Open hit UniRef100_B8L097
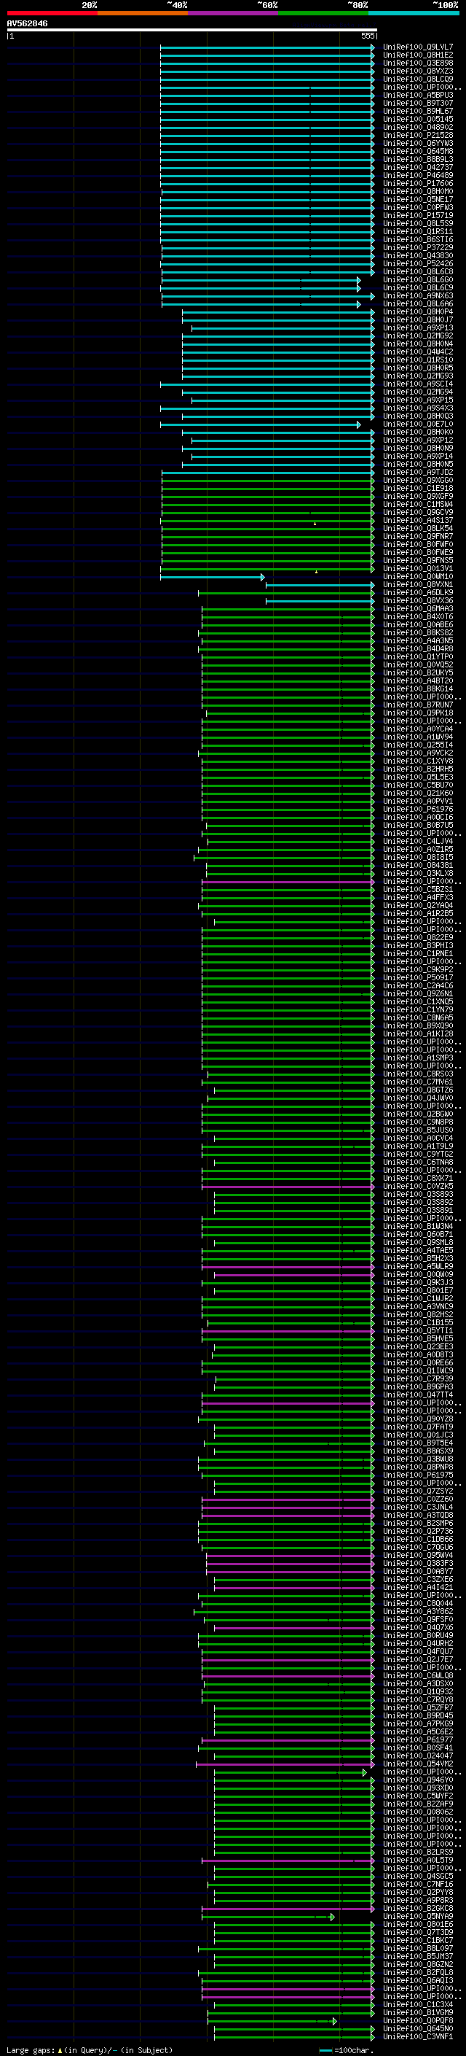This screenshot has height=2056, width=466. pos(418,1949)
